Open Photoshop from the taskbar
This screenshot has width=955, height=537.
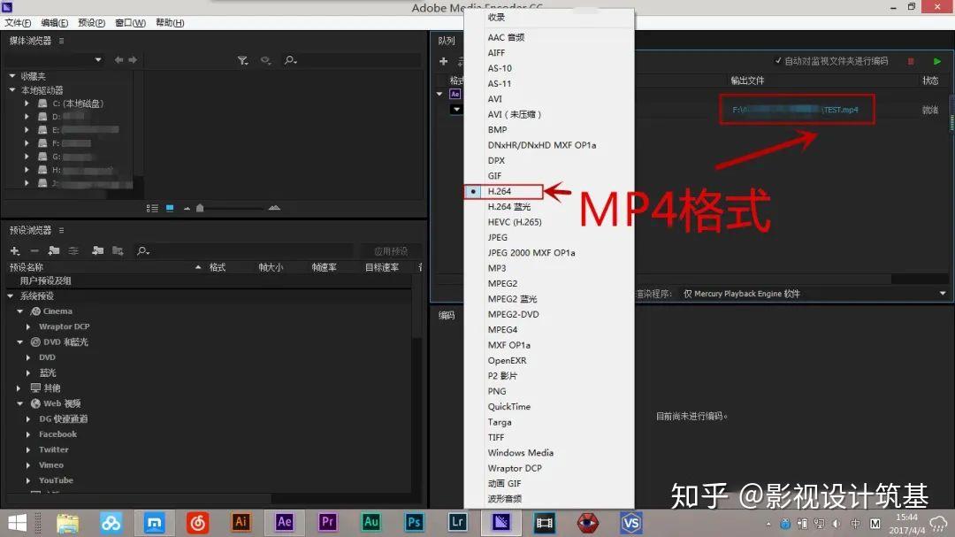click(414, 522)
